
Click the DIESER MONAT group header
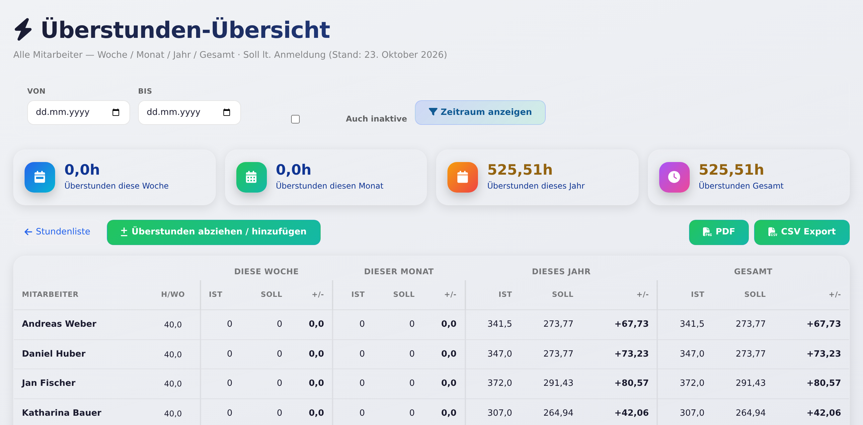[x=399, y=272]
